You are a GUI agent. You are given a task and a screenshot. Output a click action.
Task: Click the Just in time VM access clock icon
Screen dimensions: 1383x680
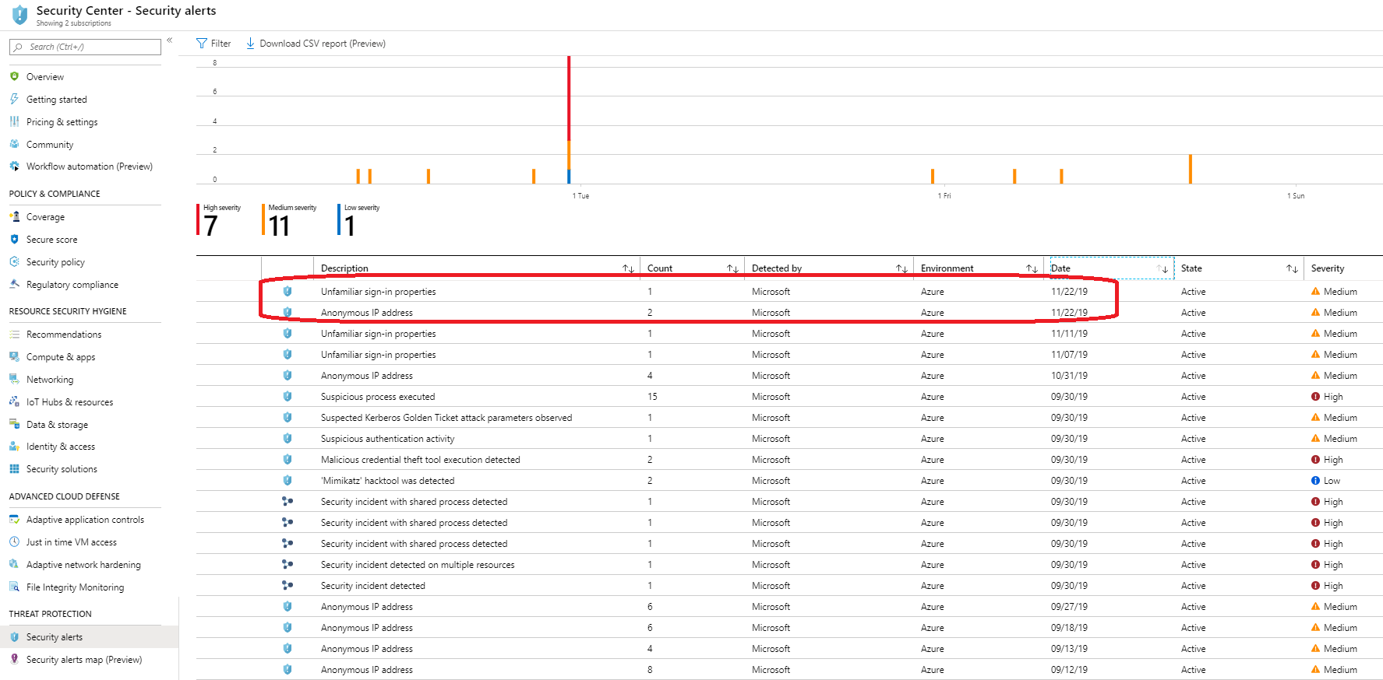pos(14,542)
